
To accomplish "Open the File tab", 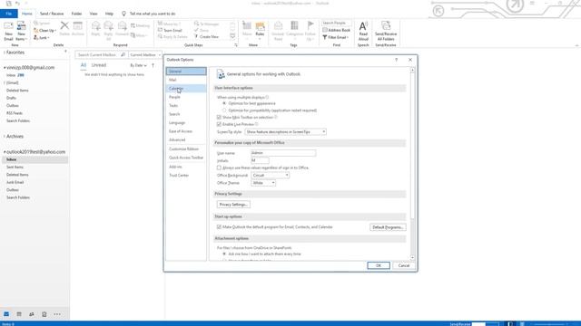I will 8,14.
